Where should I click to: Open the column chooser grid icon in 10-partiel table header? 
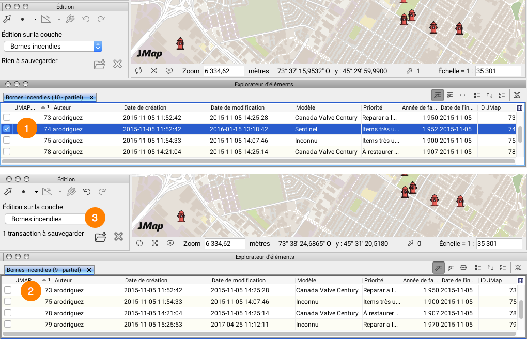click(x=520, y=107)
